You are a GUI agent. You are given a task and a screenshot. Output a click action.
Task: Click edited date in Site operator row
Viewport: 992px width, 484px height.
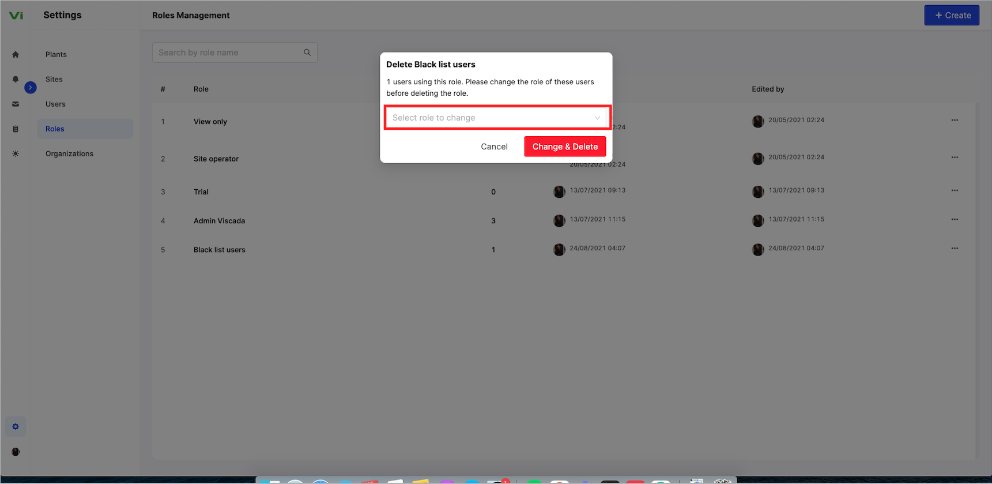796,157
